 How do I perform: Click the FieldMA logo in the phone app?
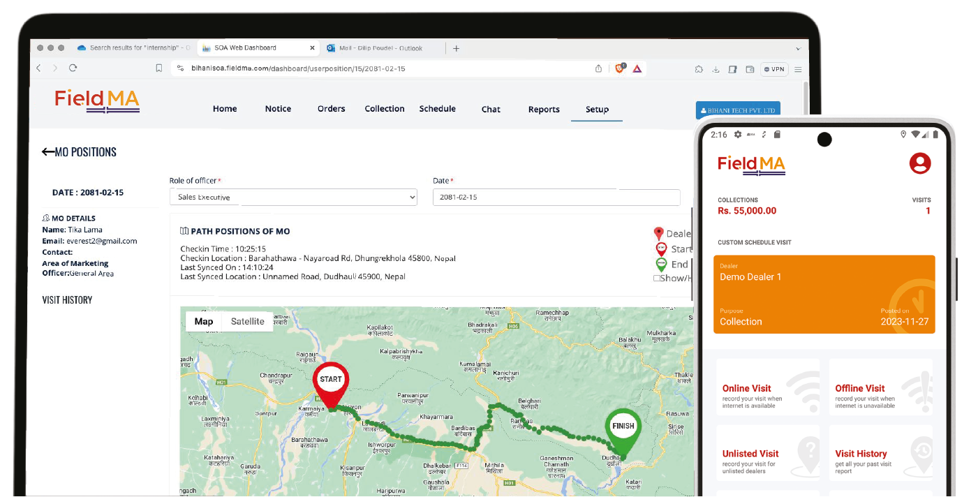(752, 165)
